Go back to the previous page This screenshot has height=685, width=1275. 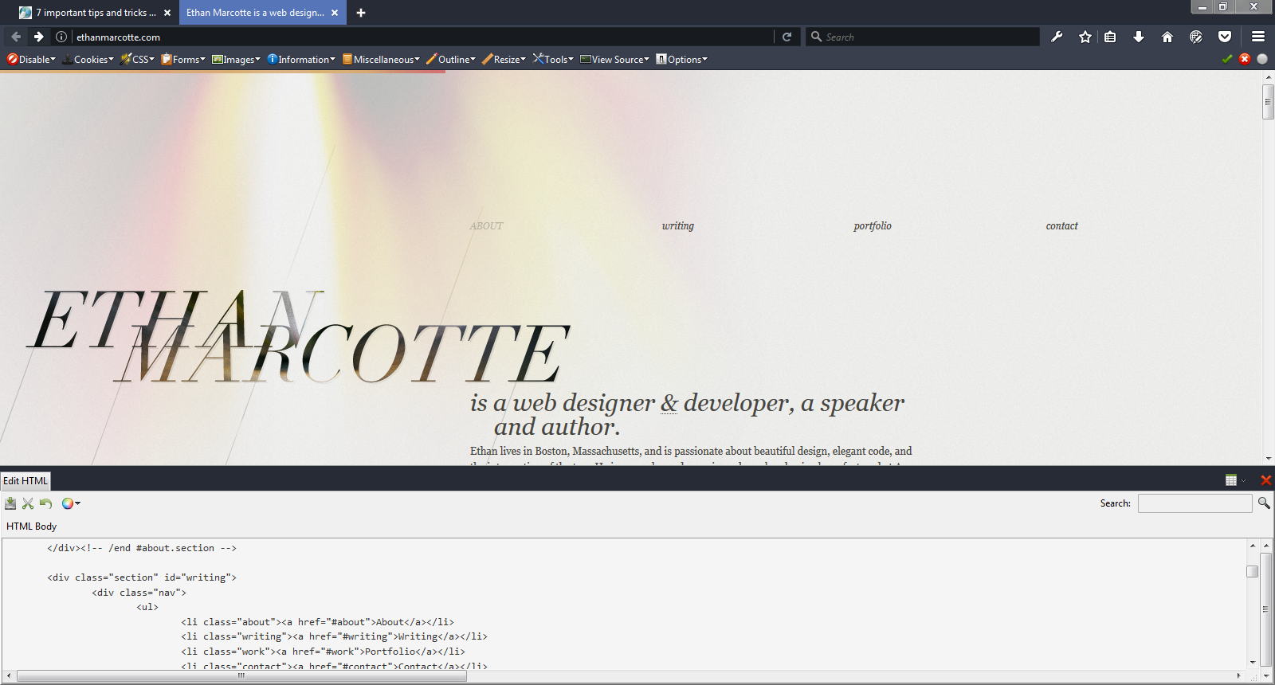click(x=16, y=37)
